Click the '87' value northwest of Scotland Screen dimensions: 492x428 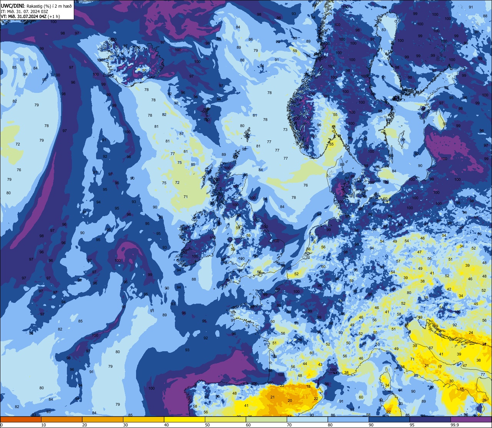click(181, 134)
